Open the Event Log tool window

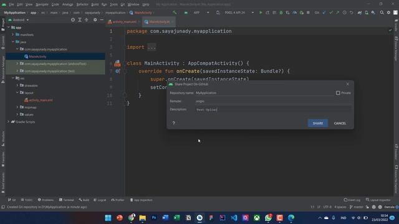click(x=352, y=200)
